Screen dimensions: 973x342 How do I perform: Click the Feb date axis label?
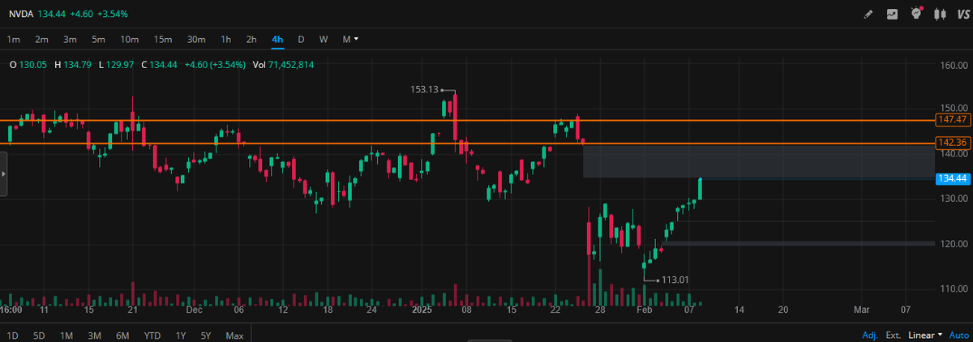645,310
